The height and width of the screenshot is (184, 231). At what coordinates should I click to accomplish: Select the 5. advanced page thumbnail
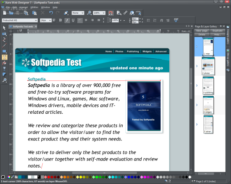208,124
